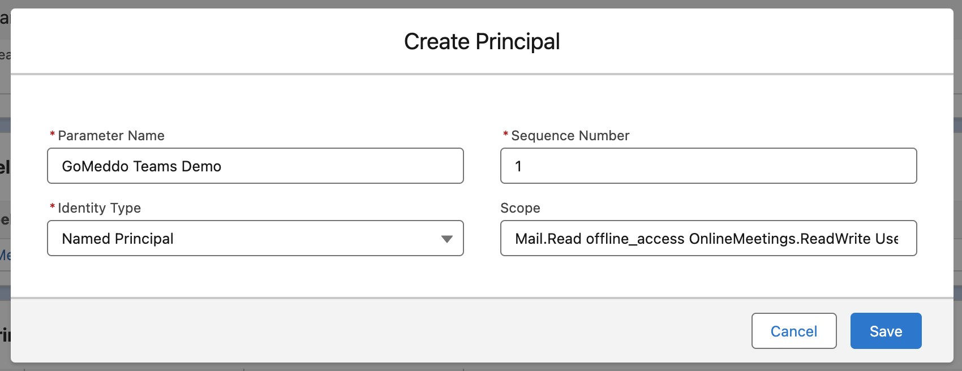Click the Sequence Number field label
The image size is (962, 371).
(570, 136)
